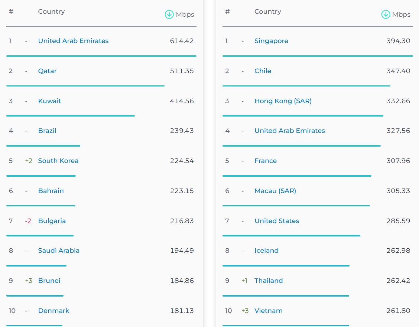Viewport: 419px width, 327px height.
Task: Click the 216.83 Mbps value
Action: coord(182,221)
